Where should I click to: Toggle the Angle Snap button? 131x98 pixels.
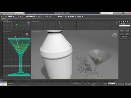[x=43, y=17]
